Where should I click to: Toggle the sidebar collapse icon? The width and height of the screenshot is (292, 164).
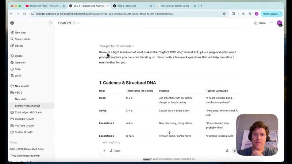tap(50, 23)
